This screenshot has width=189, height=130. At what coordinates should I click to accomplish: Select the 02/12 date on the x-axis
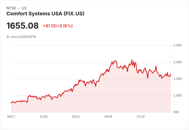pyautogui.click(x=76, y=117)
